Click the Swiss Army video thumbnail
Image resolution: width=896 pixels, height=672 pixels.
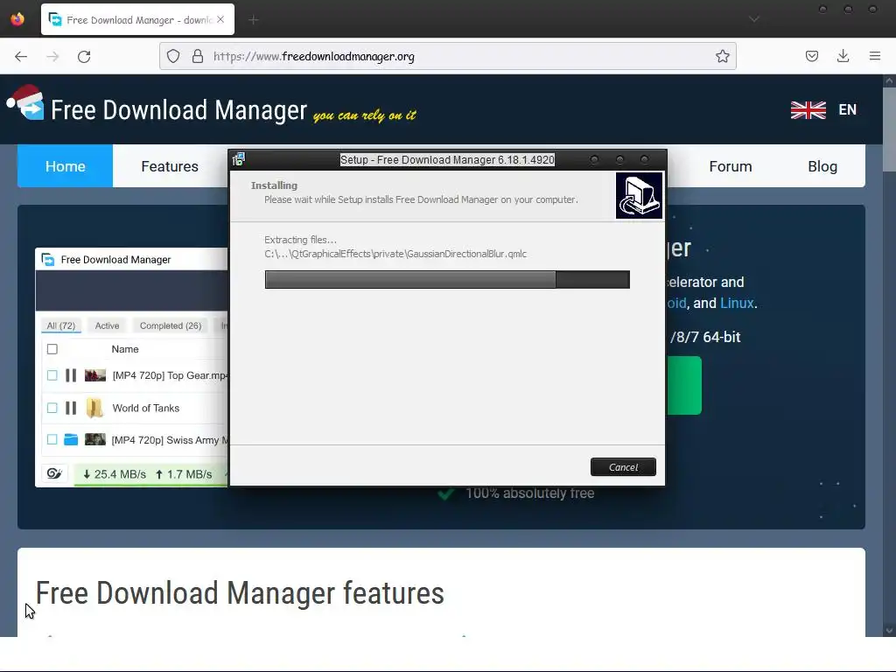pyautogui.click(x=94, y=439)
